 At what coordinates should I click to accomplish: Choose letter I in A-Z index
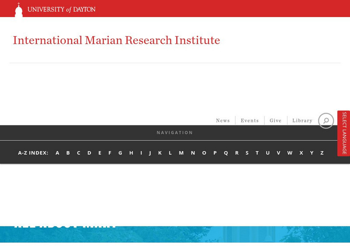141,153
